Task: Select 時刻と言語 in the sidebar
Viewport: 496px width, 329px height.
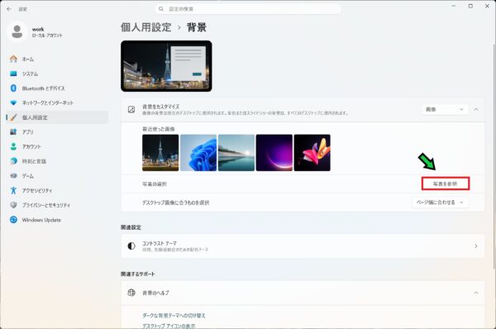Action: tap(57, 161)
